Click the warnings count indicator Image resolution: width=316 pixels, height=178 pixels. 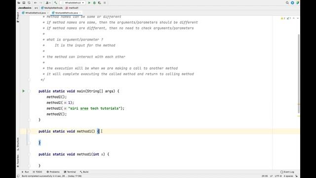point(283,18)
